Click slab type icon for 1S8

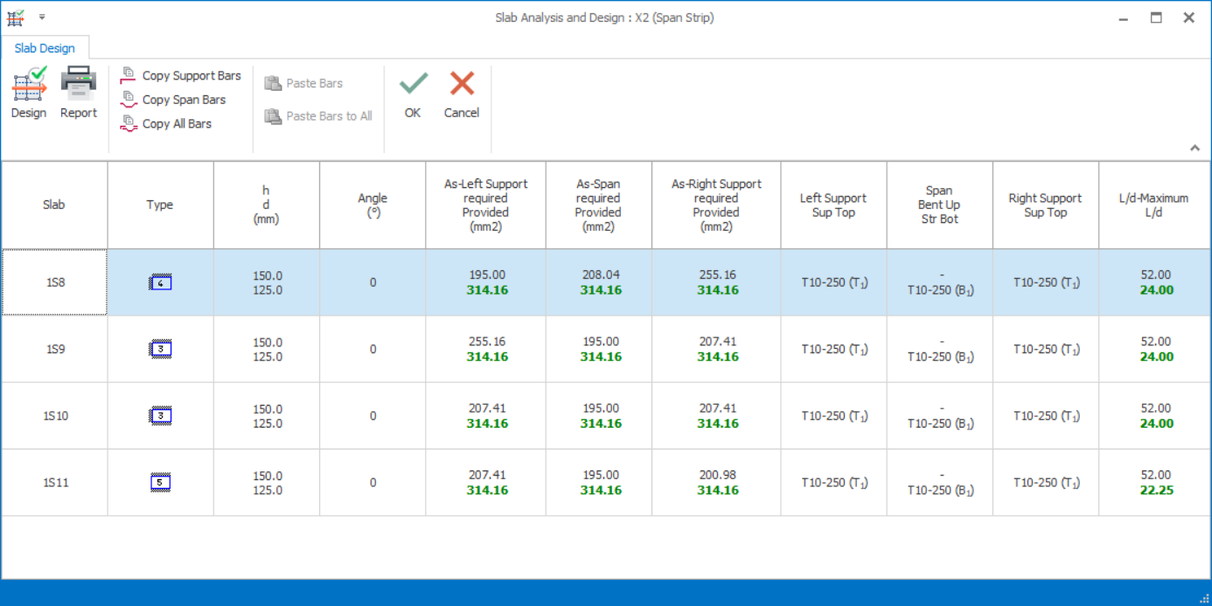(160, 282)
